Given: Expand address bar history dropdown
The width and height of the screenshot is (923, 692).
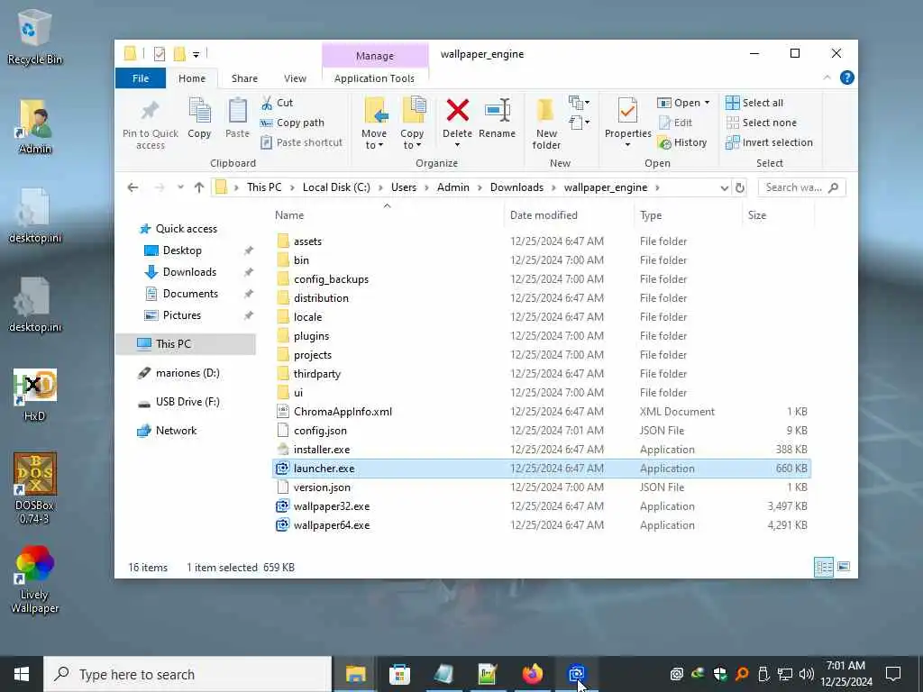Looking at the screenshot, I should click(724, 187).
